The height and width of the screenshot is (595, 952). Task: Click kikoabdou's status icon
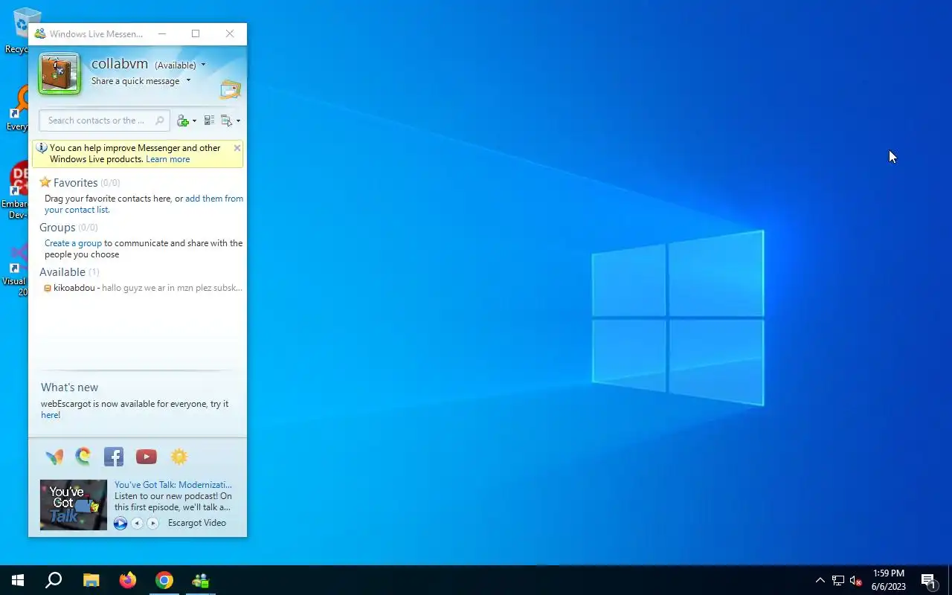pyautogui.click(x=48, y=288)
